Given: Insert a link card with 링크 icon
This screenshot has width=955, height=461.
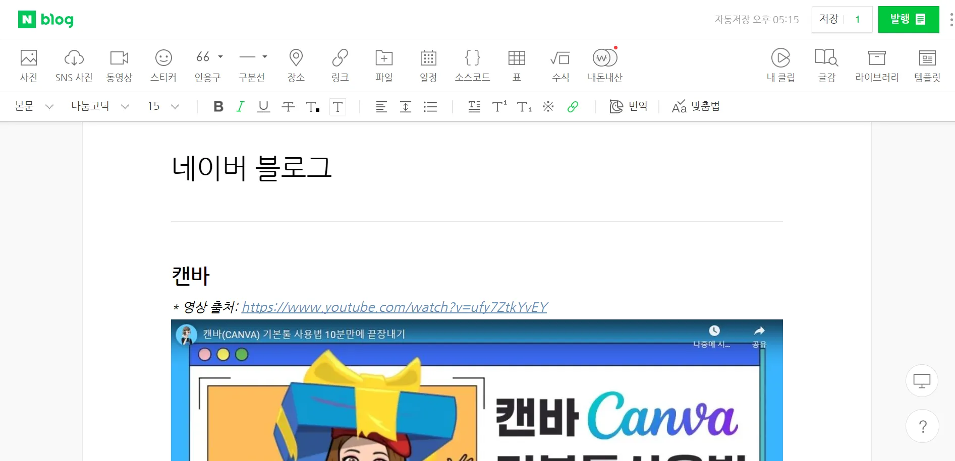Looking at the screenshot, I should 340,65.
